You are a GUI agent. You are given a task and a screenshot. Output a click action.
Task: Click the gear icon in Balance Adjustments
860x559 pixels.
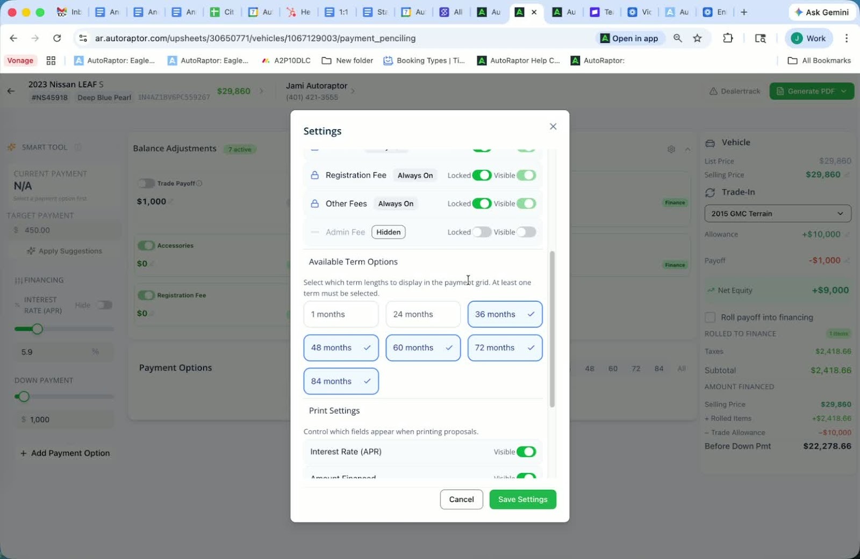click(x=671, y=149)
